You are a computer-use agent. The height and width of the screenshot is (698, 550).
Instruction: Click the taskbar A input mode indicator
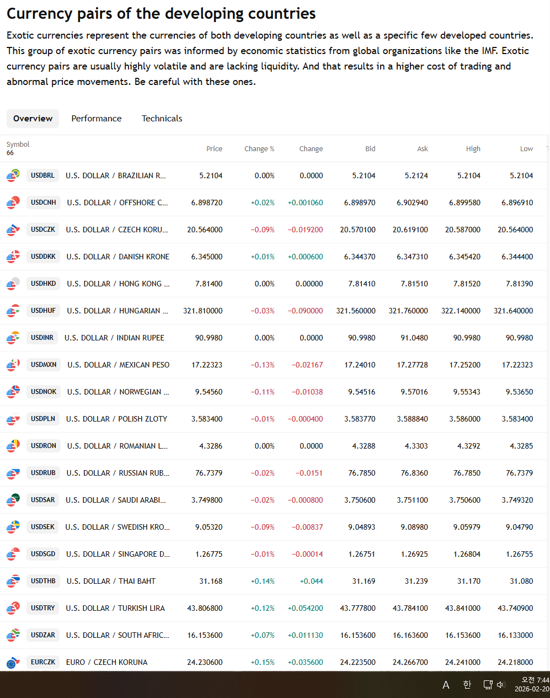pyautogui.click(x=446, y=685)
